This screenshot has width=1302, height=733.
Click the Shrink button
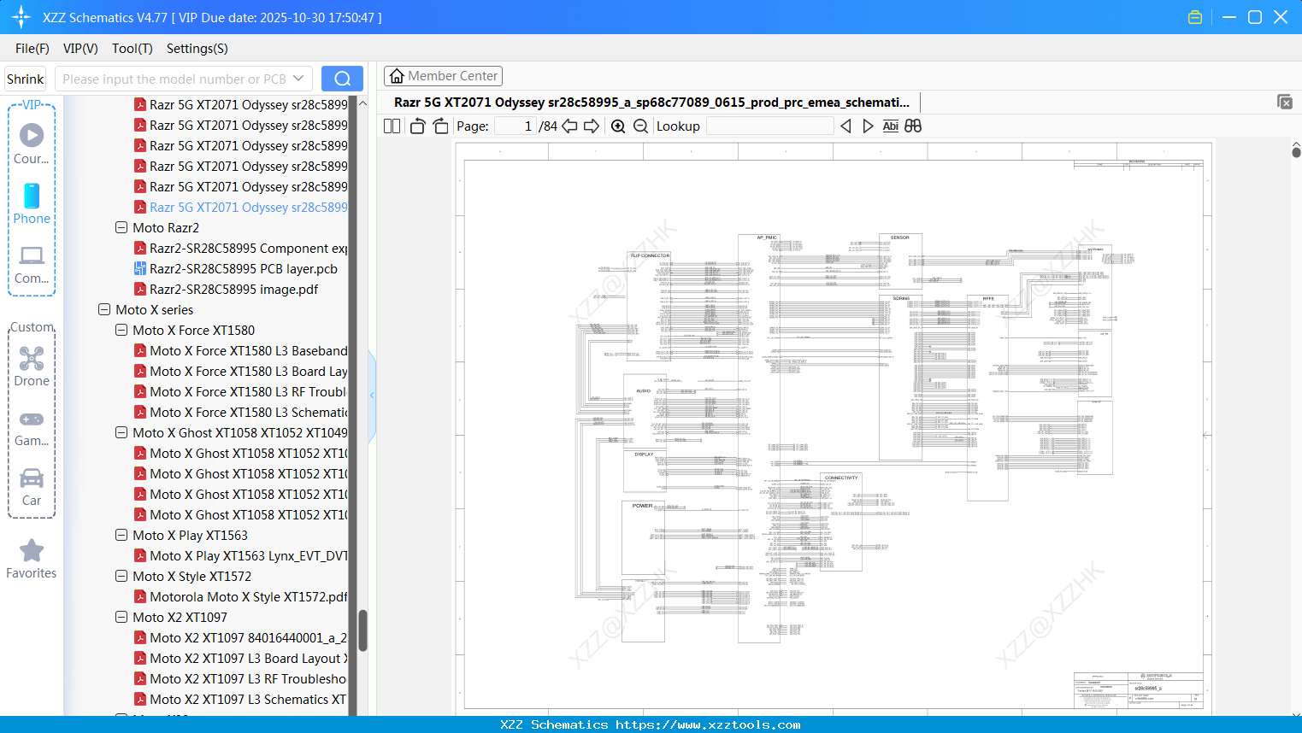pos(26,79)
